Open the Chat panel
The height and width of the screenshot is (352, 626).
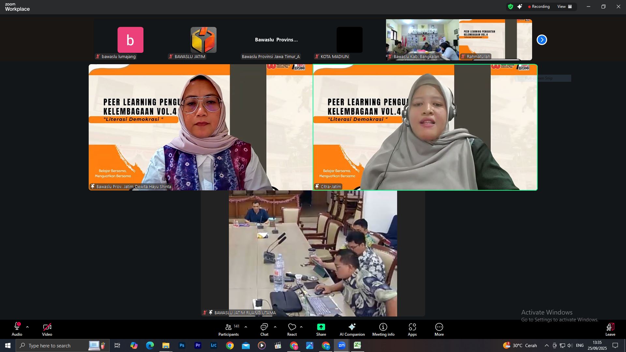tap(264, 330)
